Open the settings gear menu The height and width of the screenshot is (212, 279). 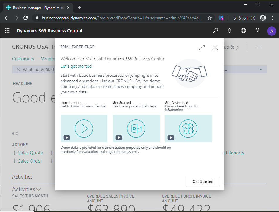[243, 30]
